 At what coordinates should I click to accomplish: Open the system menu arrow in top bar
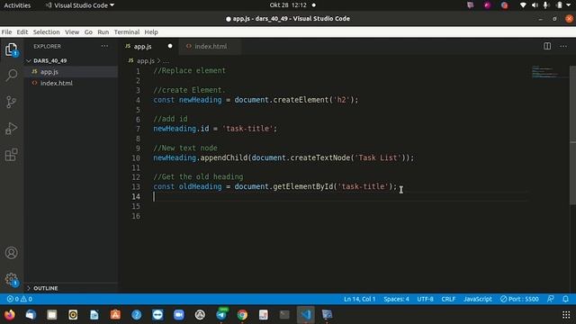coord(568,5)
